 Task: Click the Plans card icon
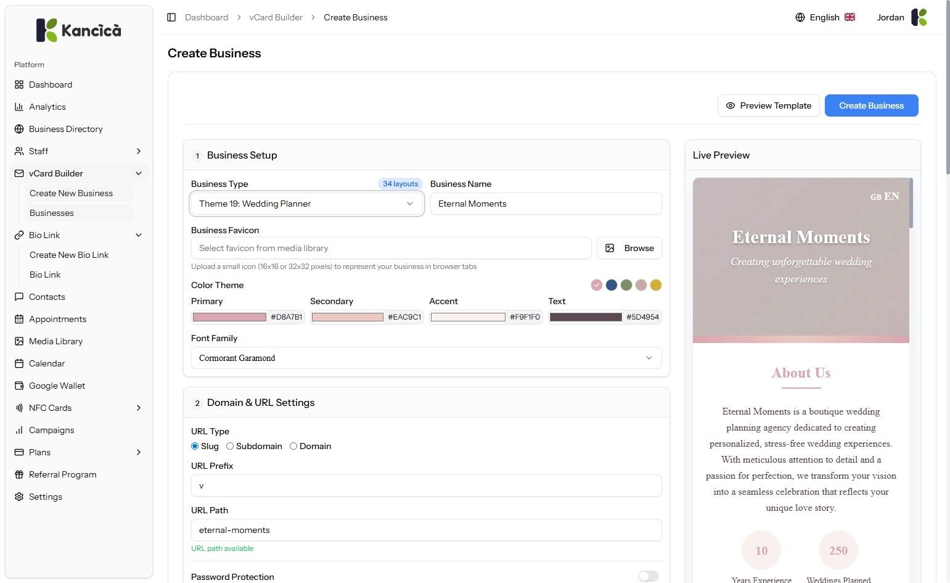point(19,452)
